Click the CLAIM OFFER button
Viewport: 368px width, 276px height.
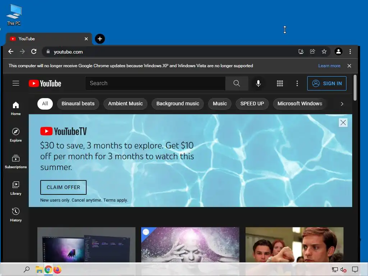pos(63,187)
